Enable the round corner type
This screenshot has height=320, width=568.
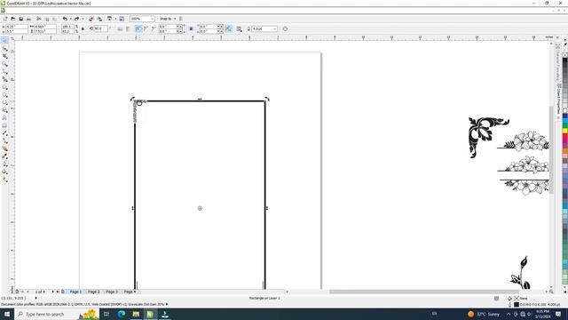point(138,28)
